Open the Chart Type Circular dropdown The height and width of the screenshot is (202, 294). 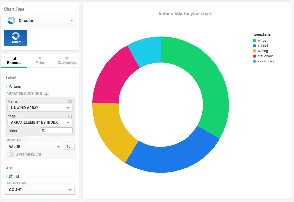(40, 21)
